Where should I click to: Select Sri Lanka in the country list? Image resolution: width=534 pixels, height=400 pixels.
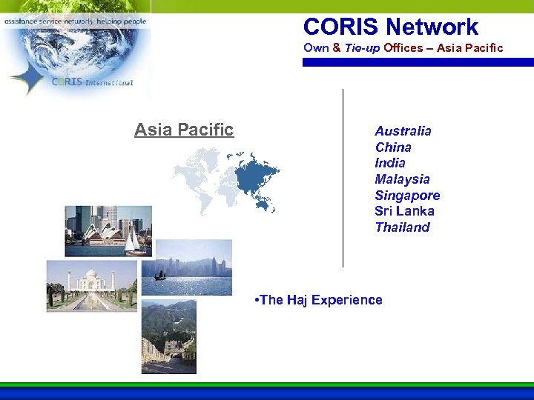[404, 211]
